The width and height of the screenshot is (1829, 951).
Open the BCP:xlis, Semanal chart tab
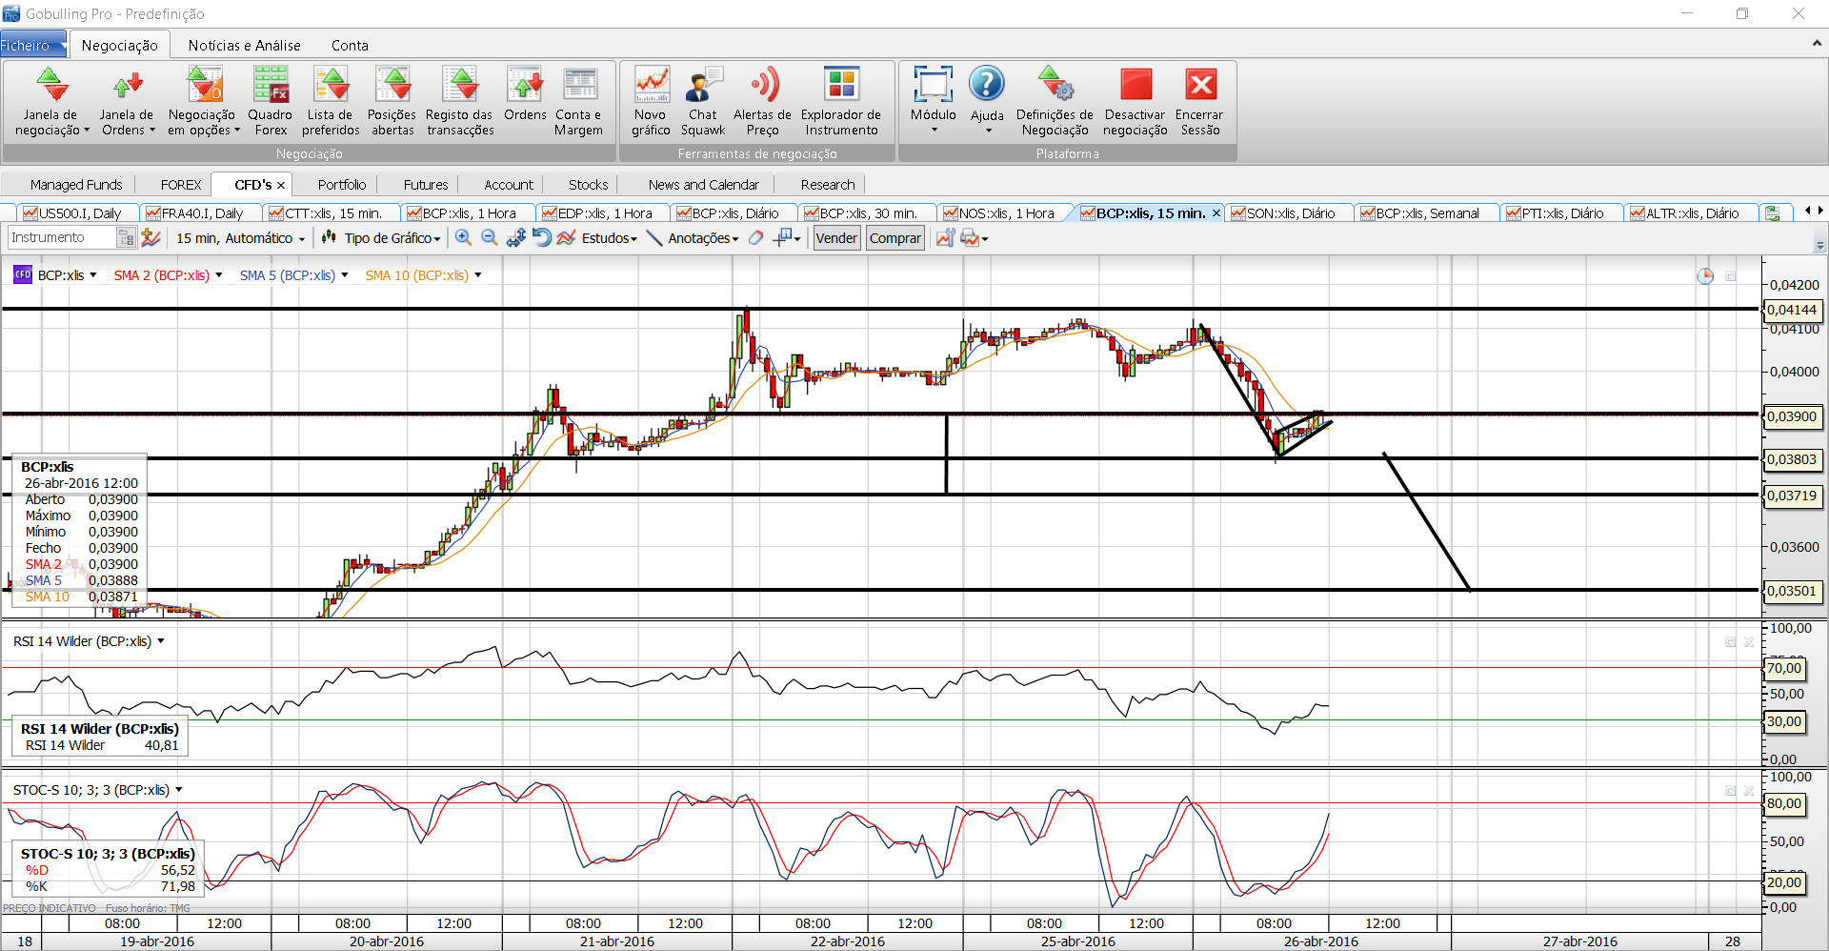pyautogui.click(x=1419, y=213)
